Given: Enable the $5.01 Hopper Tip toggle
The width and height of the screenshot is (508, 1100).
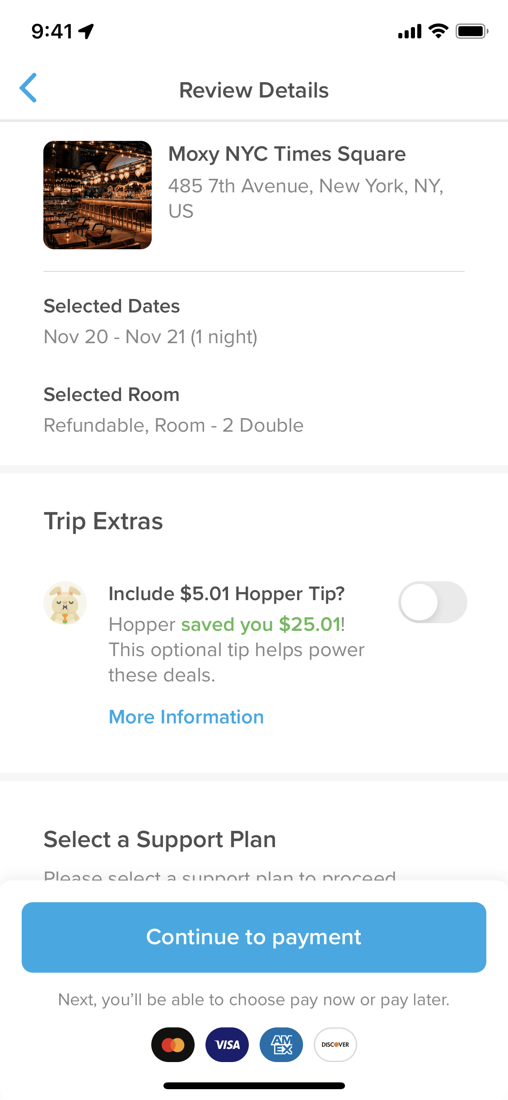Looking at the screenshot, I should point(432,602).
